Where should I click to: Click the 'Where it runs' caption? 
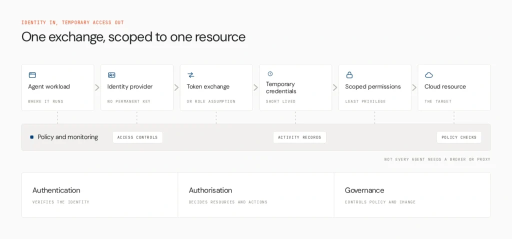tap(45, 101)
